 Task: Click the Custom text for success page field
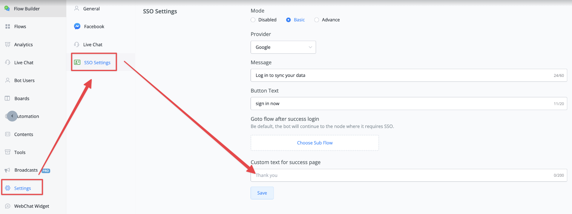(400, 175)
